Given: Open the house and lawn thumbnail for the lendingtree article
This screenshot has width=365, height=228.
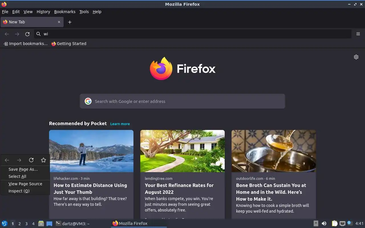Looking at the screenshot, I should pyautogui.click(x=182, y=151).
